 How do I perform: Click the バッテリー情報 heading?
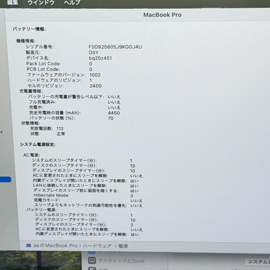pyautogui.click(x=29, y=29)
